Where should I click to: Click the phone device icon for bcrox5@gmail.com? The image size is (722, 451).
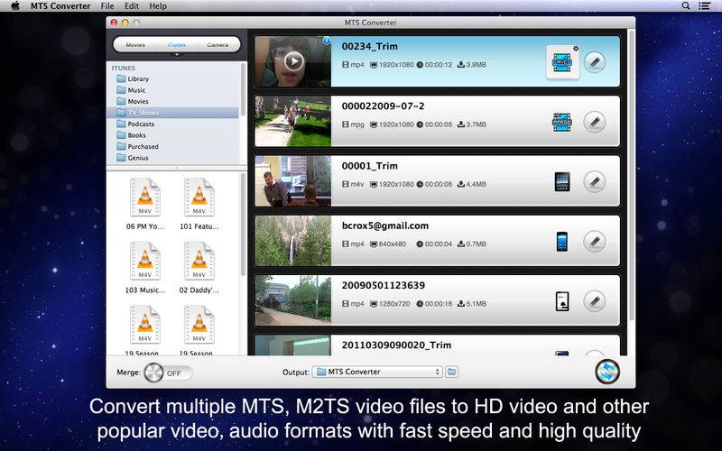[562, 241]
